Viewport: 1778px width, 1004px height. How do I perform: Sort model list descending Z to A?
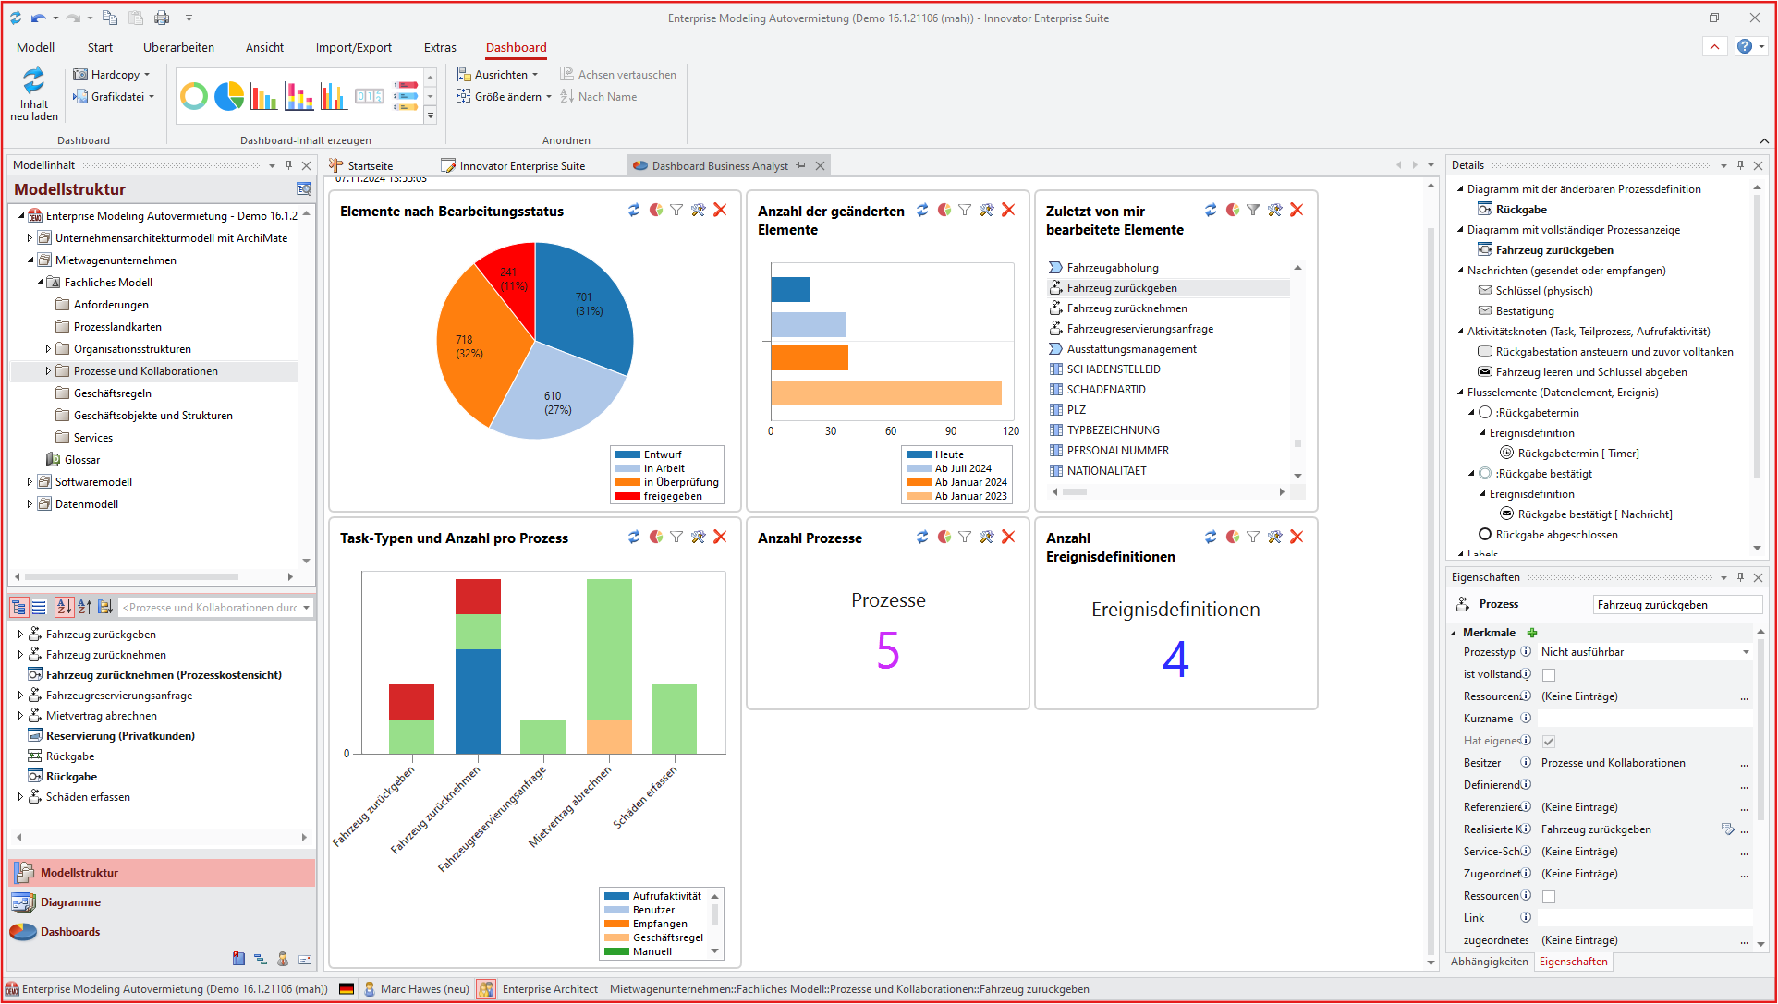click(84, 607)
